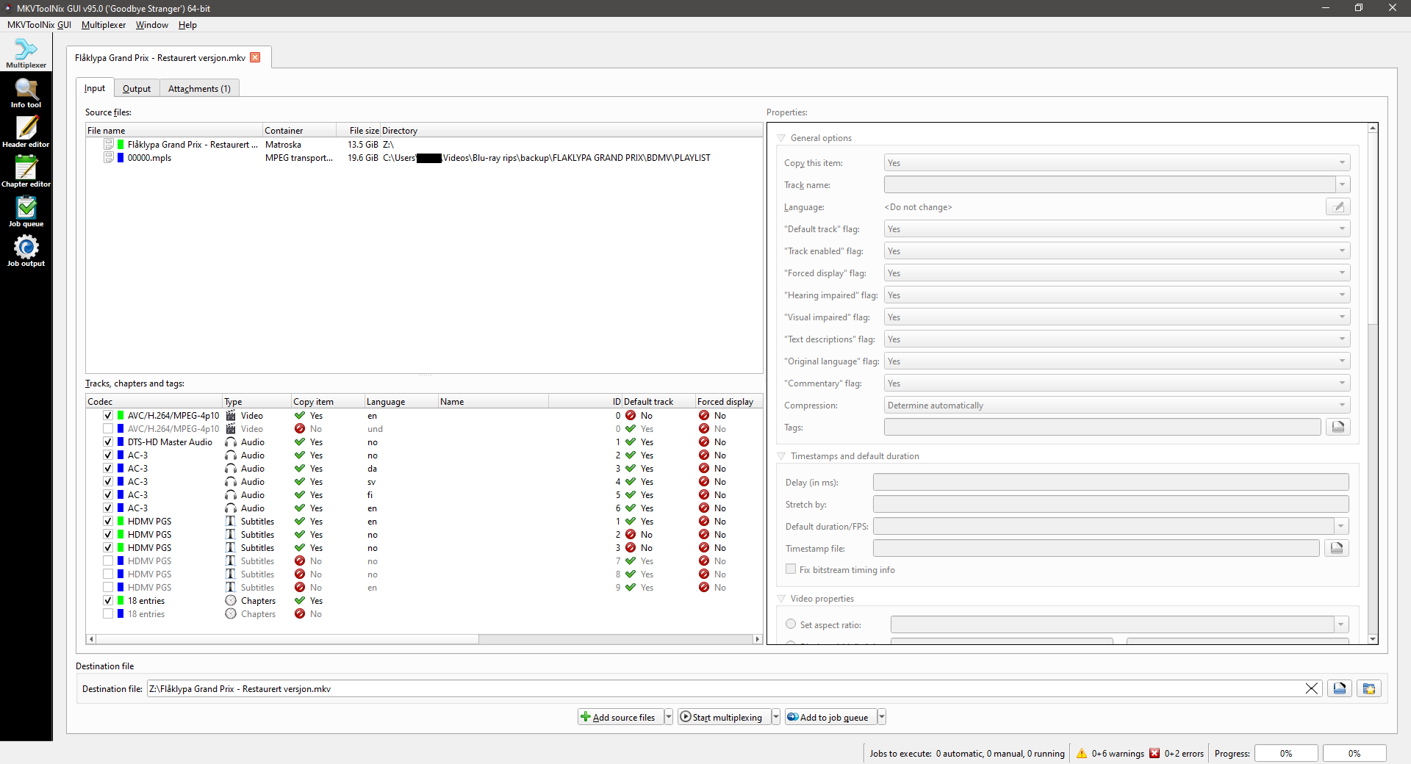
Task: Click Add source files
Action: [x=622, y=717]
